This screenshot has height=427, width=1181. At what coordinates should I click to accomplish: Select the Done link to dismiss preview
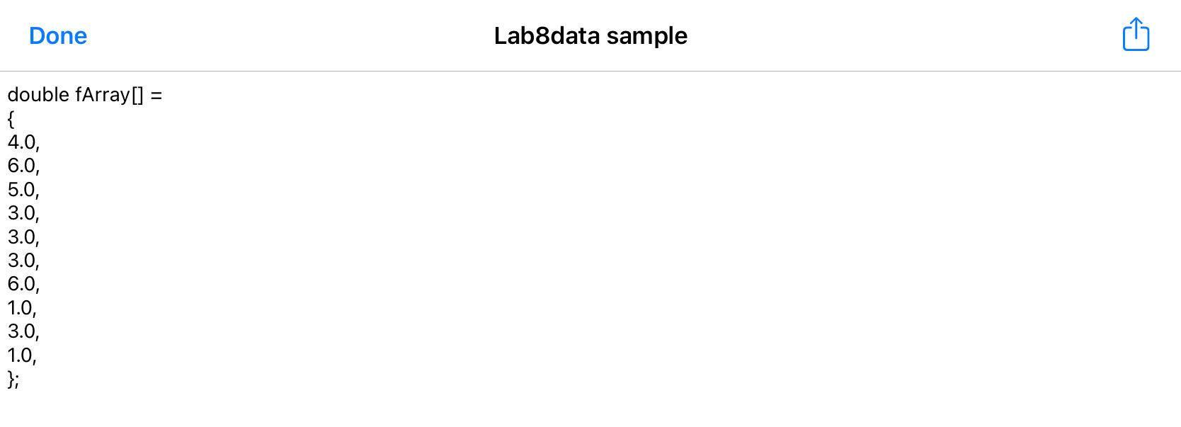click(x=57, y=35)
